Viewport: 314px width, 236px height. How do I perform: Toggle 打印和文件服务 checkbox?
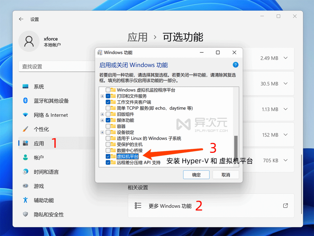(x=108, y=96)
